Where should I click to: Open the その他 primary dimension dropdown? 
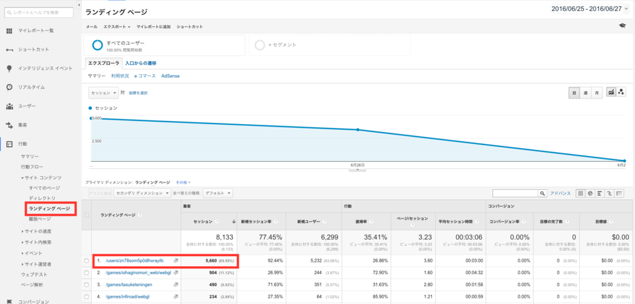point(183,182)
